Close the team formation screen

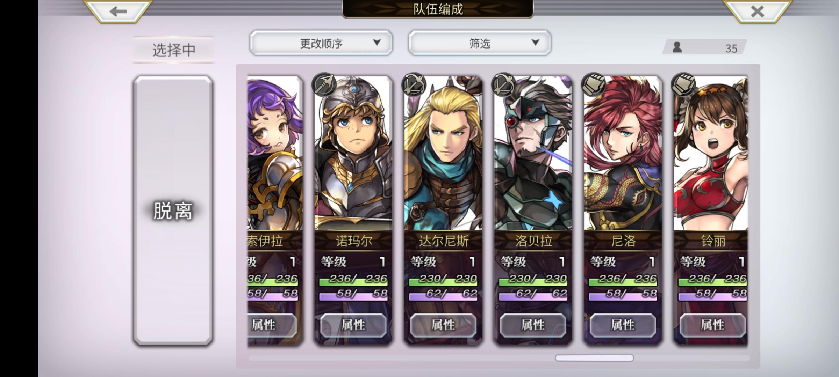tap(757, 12)
